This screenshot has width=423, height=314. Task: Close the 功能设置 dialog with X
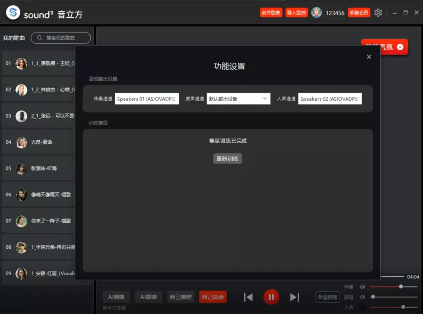pyautogui.click(x=369, y=57)
